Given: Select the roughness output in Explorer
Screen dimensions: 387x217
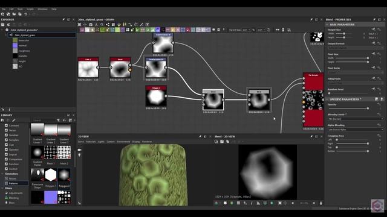Looking at the screenshot, I should click(24, 51).
